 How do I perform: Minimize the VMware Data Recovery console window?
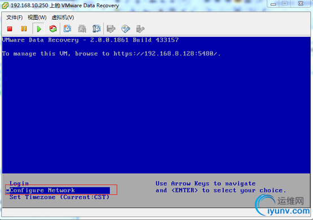[x=273, y=4]
